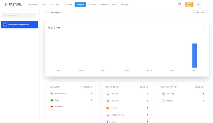The width and height of the screenshot is (213, 123).
Task: Click the Chrome browser icon
Action: (x=108, y=94)
